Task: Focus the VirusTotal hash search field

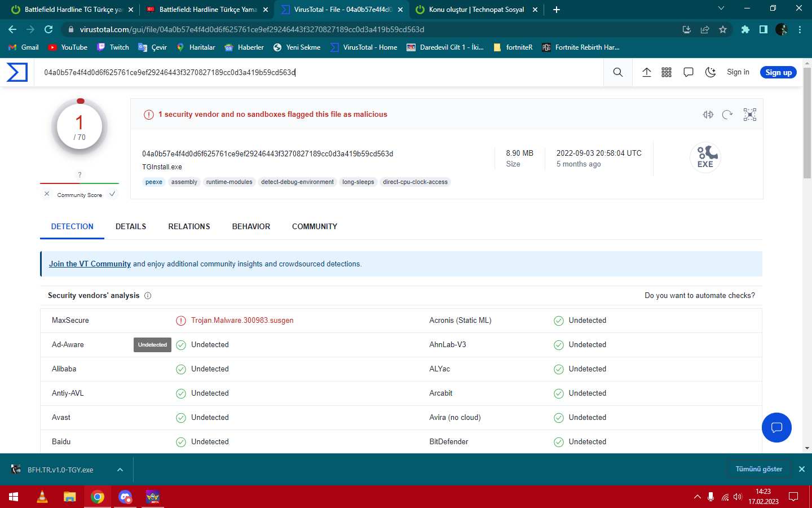Action: tap(319, 72)
